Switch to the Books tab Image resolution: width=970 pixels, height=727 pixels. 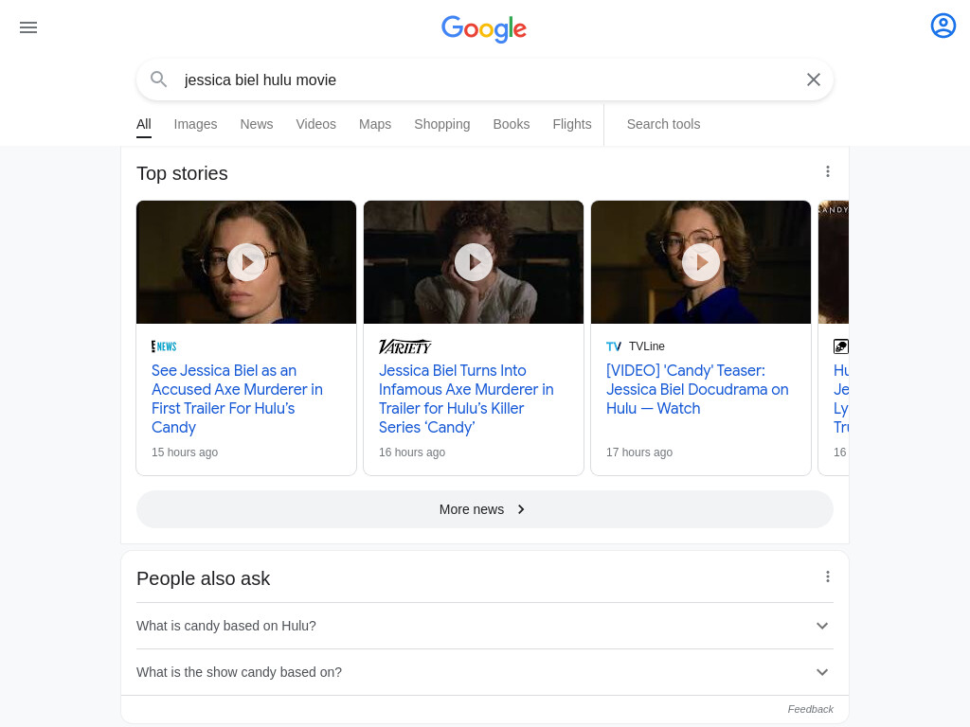point(512,124)
